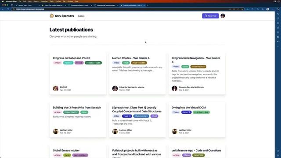Image resolution: width=281 pixels, height=158 pixels.
Task: Click the #virtual dom tag
Action: click(x=201, y=112)
